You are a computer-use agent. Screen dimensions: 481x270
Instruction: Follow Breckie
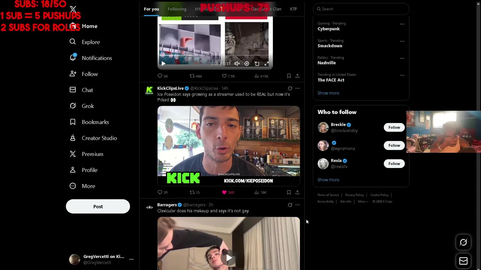point(394,127)
